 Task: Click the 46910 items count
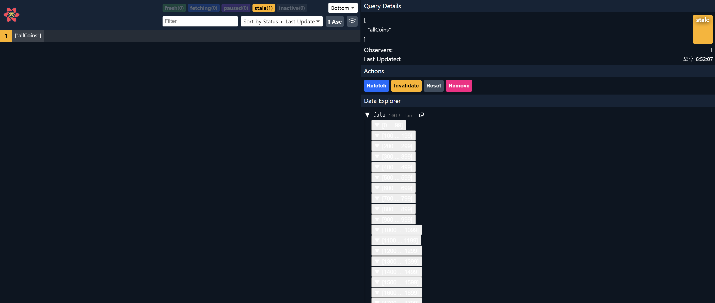pyautogui.click(x=401, y=116)
